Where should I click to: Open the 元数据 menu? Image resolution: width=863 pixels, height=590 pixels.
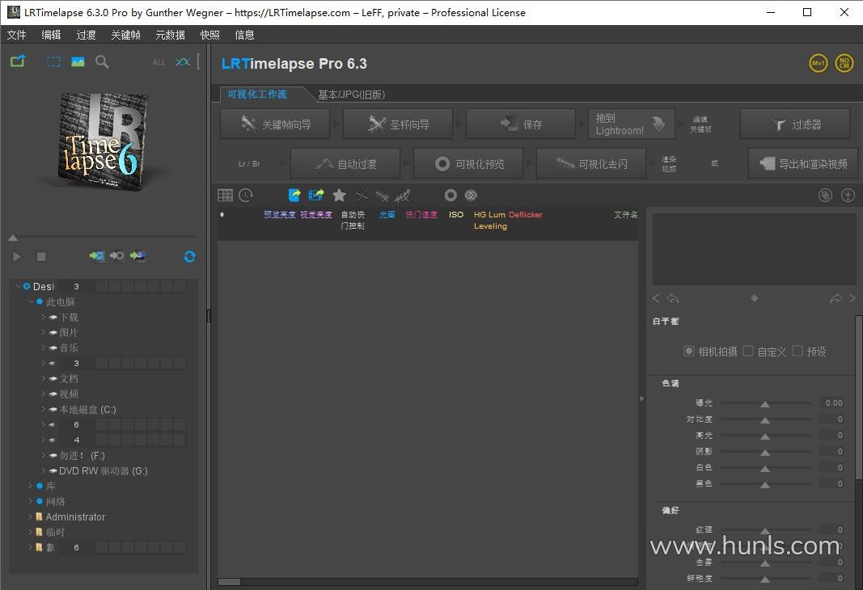point(170,36)
